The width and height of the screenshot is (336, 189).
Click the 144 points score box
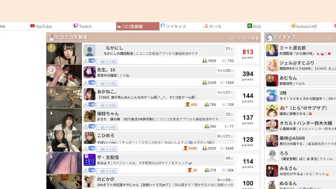[248, 97]
